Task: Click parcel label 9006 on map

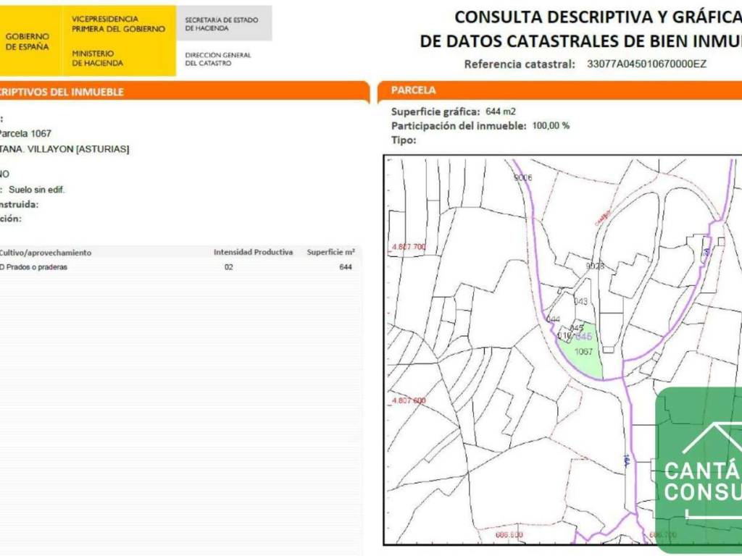Action: coord(523,178)
